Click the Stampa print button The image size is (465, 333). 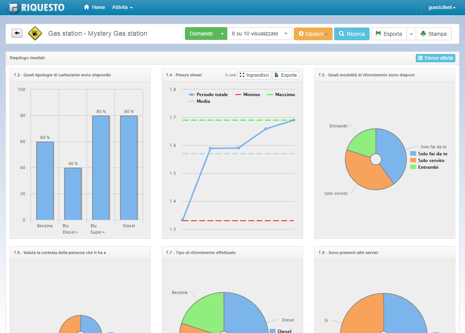[433, 34]
